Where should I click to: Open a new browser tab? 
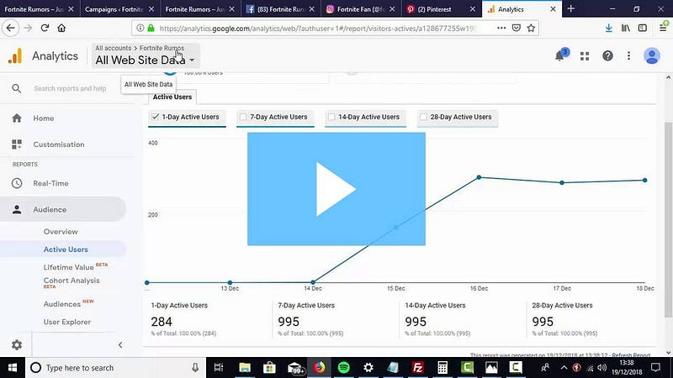pos(571,8)
